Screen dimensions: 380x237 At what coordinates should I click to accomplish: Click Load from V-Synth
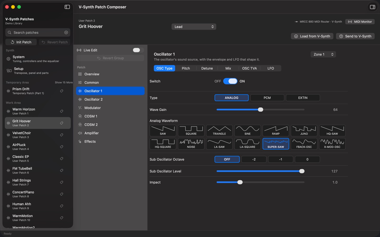tap(312, 36)
